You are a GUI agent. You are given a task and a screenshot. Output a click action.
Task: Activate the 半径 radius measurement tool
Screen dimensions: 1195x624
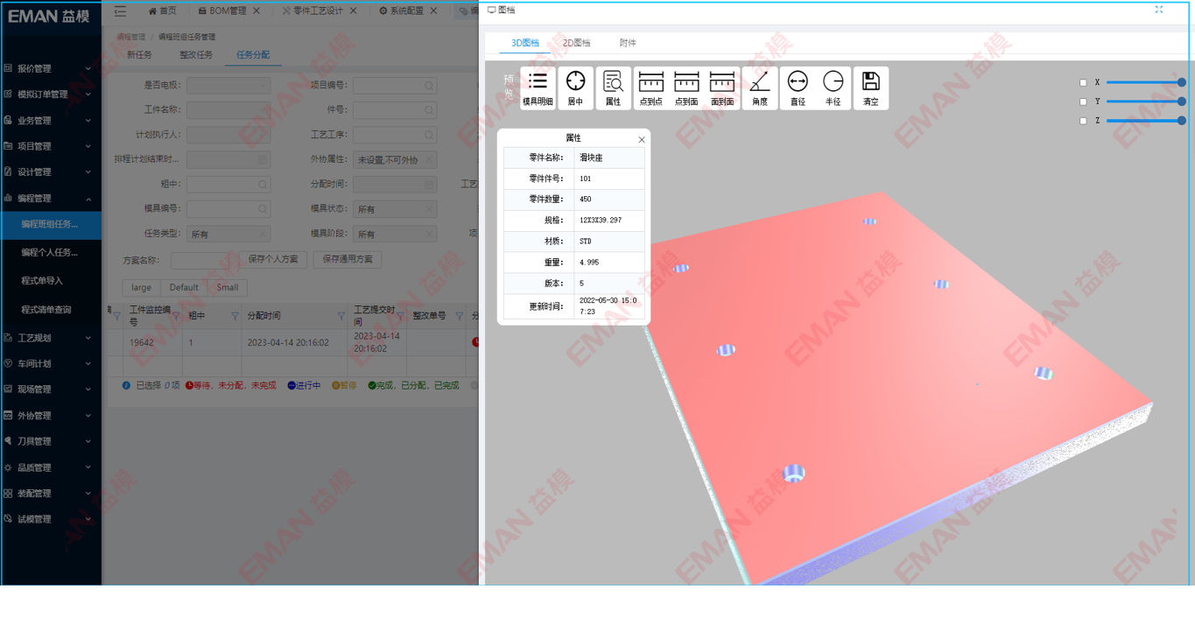click(x=833, y=88)
